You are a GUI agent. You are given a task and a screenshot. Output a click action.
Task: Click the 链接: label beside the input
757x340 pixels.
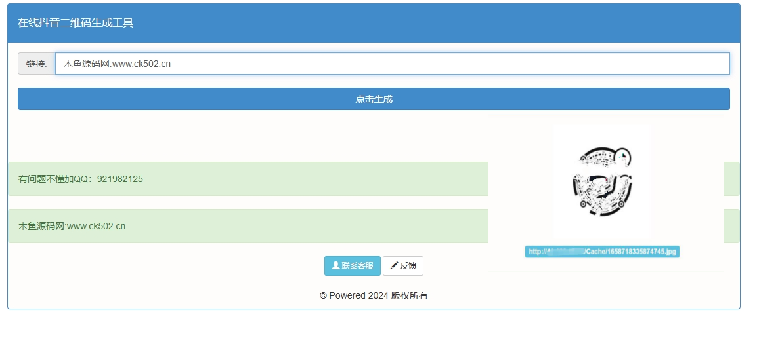[x=37, y=64]
